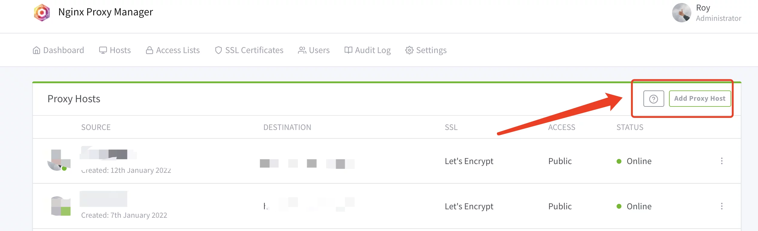This screenshot has height=231, width=758.
Task: Open the SSL Certificates page
Action: [x=249, y=50]
